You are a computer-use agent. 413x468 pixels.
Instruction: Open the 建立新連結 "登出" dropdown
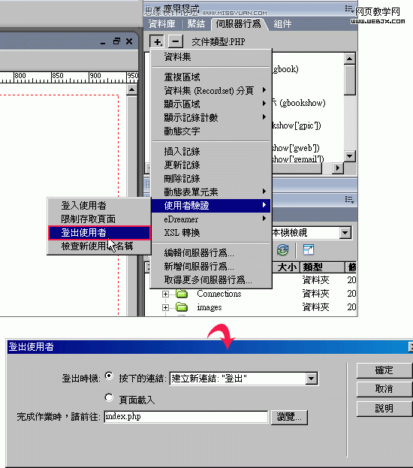(x=311, y=379)
